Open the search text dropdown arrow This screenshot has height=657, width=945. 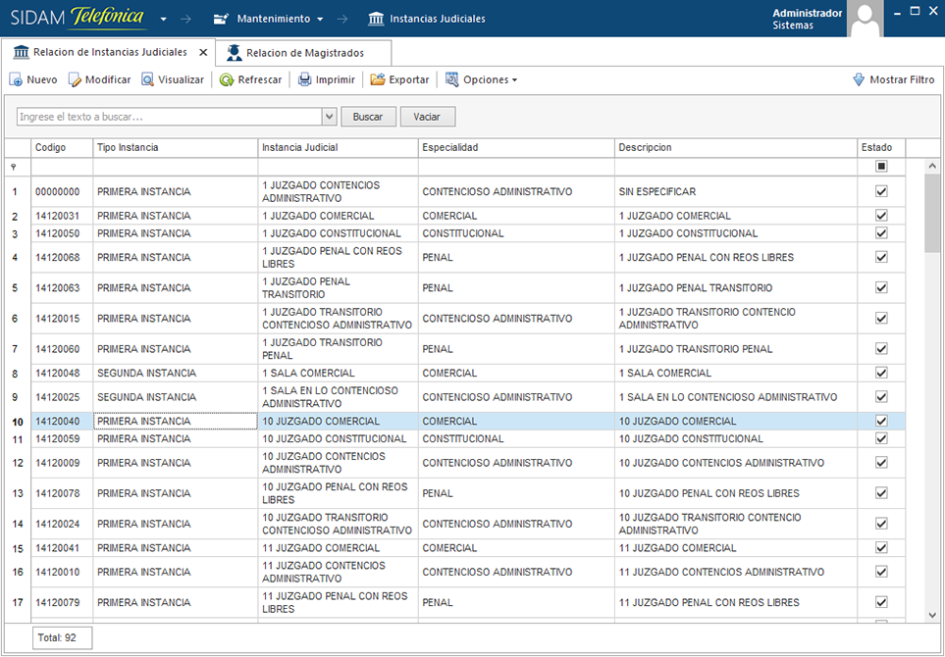[x=329, y=117]
